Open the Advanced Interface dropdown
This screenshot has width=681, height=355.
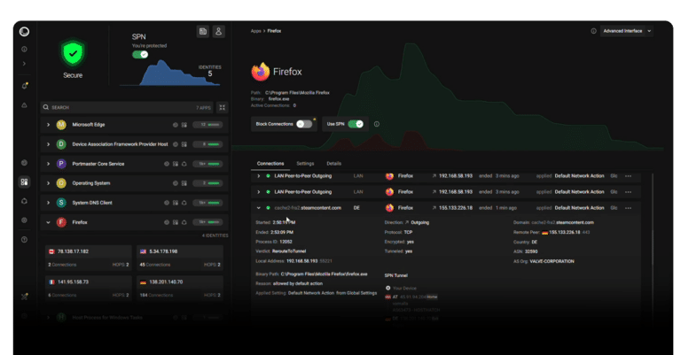(627, 31)
